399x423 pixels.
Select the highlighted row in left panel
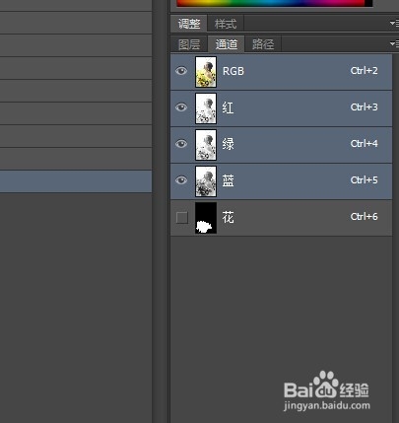coord(76,181)
